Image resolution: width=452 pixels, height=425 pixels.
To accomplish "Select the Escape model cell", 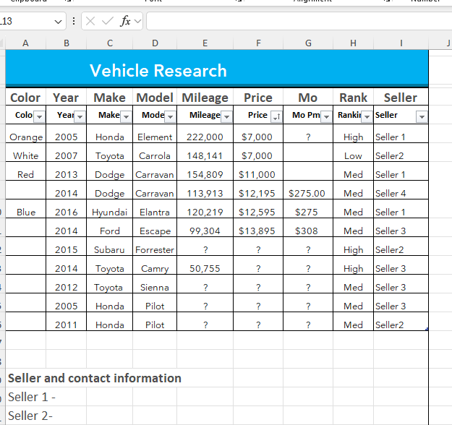I will point(155,228).
